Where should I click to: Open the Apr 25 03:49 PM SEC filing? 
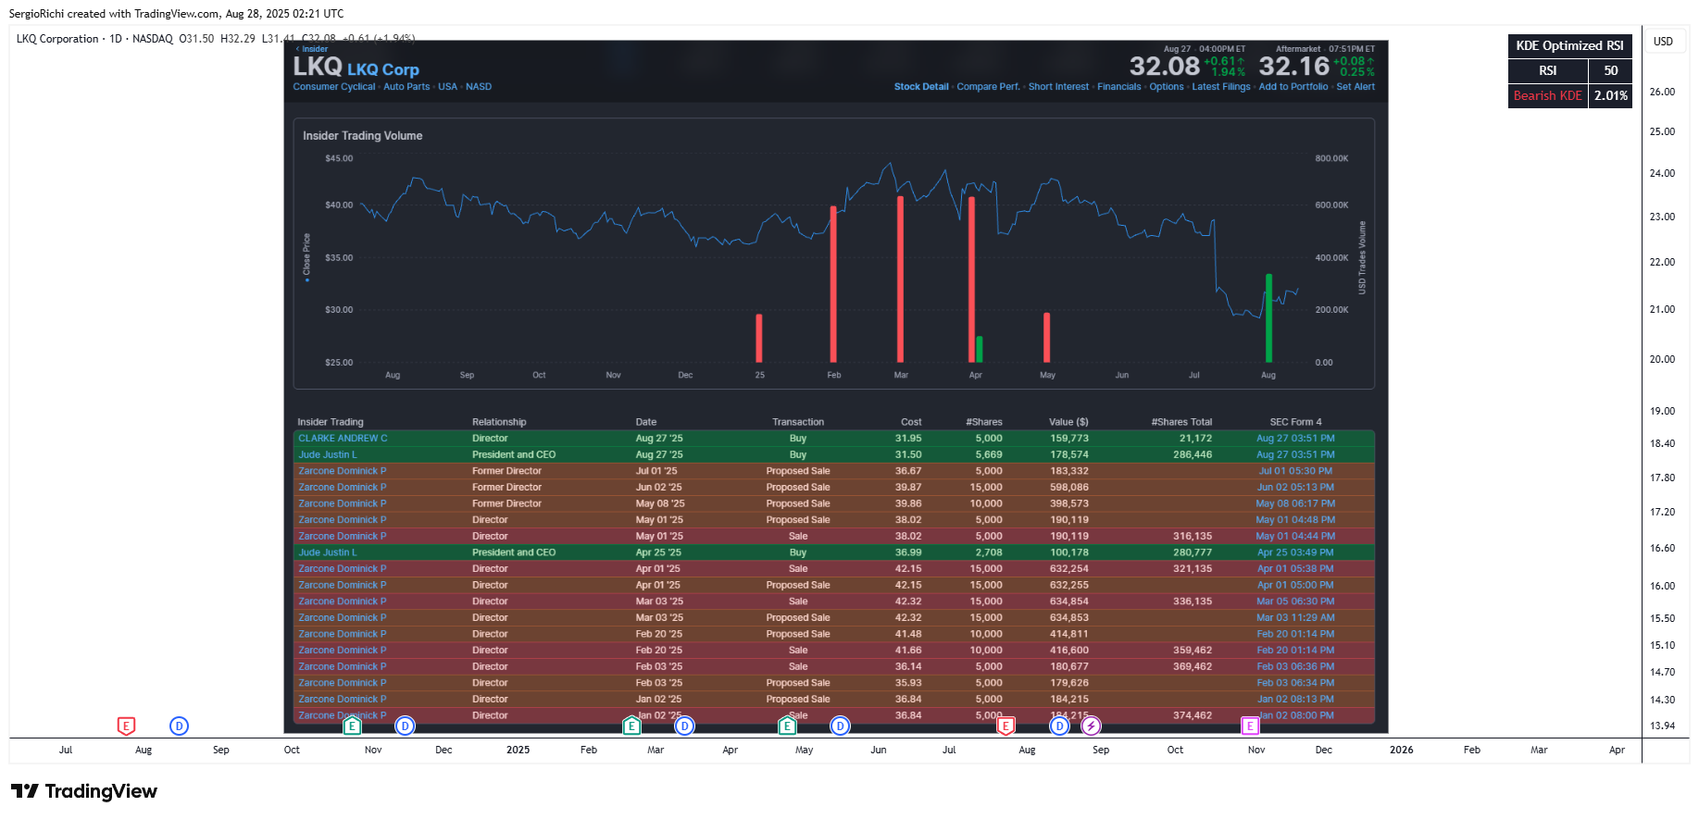tap(1295, 552)
